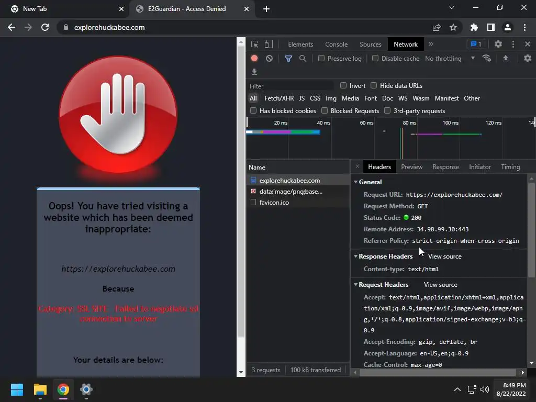Select the data:image/png request row
Image resolution: width=536 pixels, height=402 pixels.
point(298,192)
